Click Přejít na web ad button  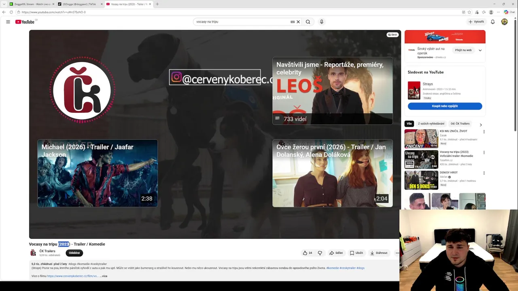(x=463, y=50)
